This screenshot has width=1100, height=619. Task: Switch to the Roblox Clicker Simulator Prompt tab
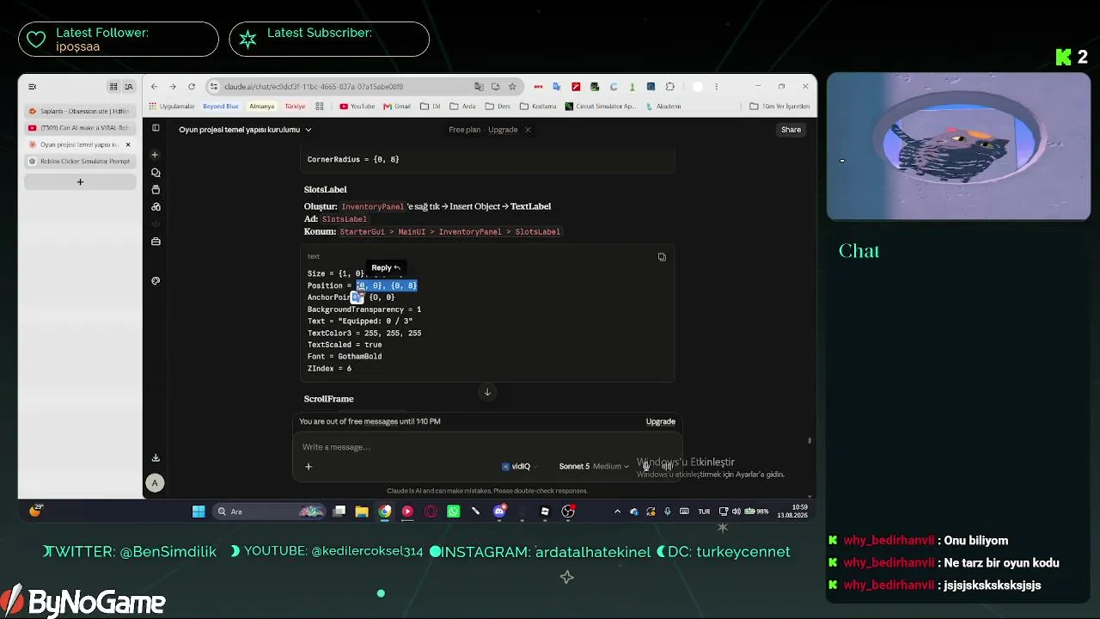coord(79,161)
